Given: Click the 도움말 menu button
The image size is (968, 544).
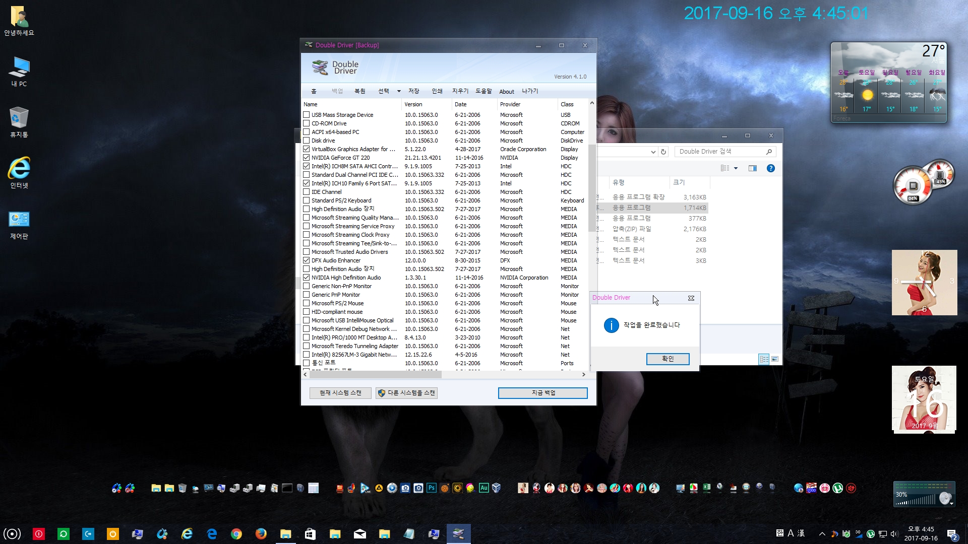Looking at the screenshot, I should 483,91.
